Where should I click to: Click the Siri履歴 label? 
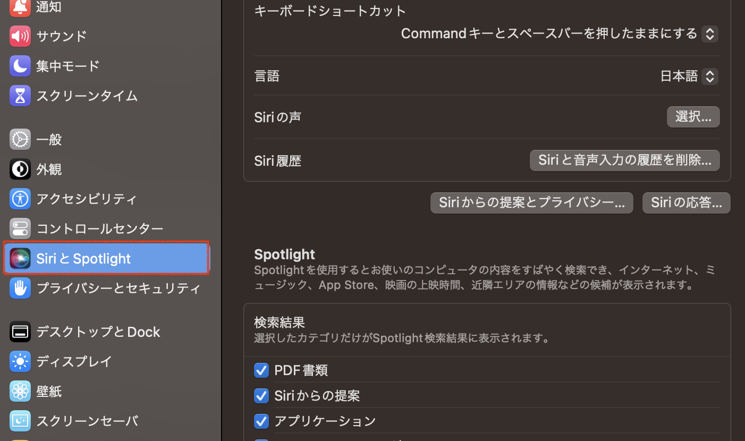point(278,160)
